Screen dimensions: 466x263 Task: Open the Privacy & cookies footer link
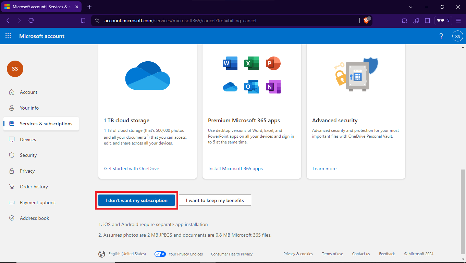tap(298, 254)
